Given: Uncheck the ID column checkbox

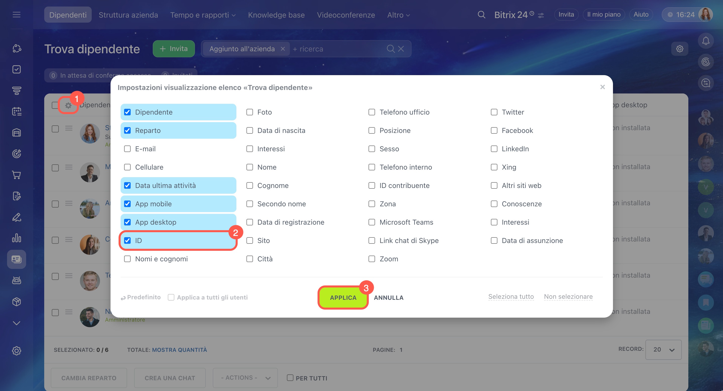Looking at the screenshot, I should pyautogui.click(x=127, y=240).
